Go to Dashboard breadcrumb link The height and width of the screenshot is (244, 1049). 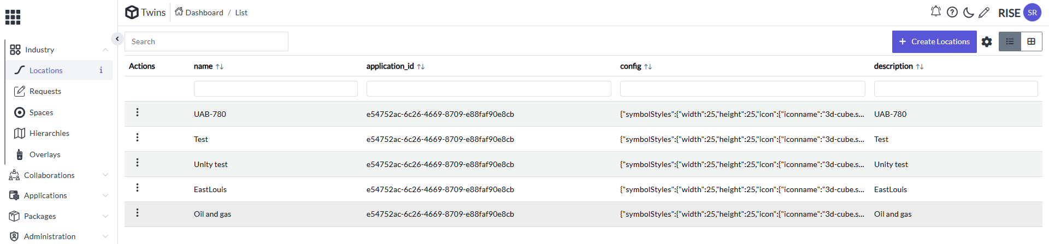(x=204, y=13)
